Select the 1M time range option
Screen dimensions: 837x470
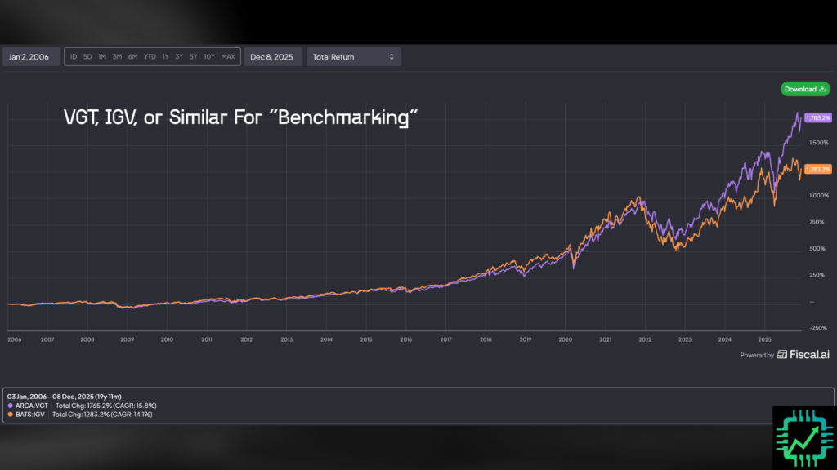pyautogui.click(x=101, y=56)
